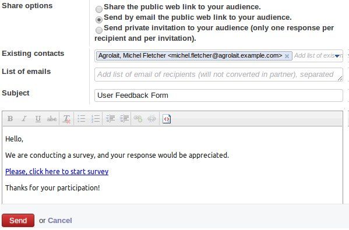Select Send private invitation option
The width and height of the screenshot is (349, 230).
tap(99, 30)
